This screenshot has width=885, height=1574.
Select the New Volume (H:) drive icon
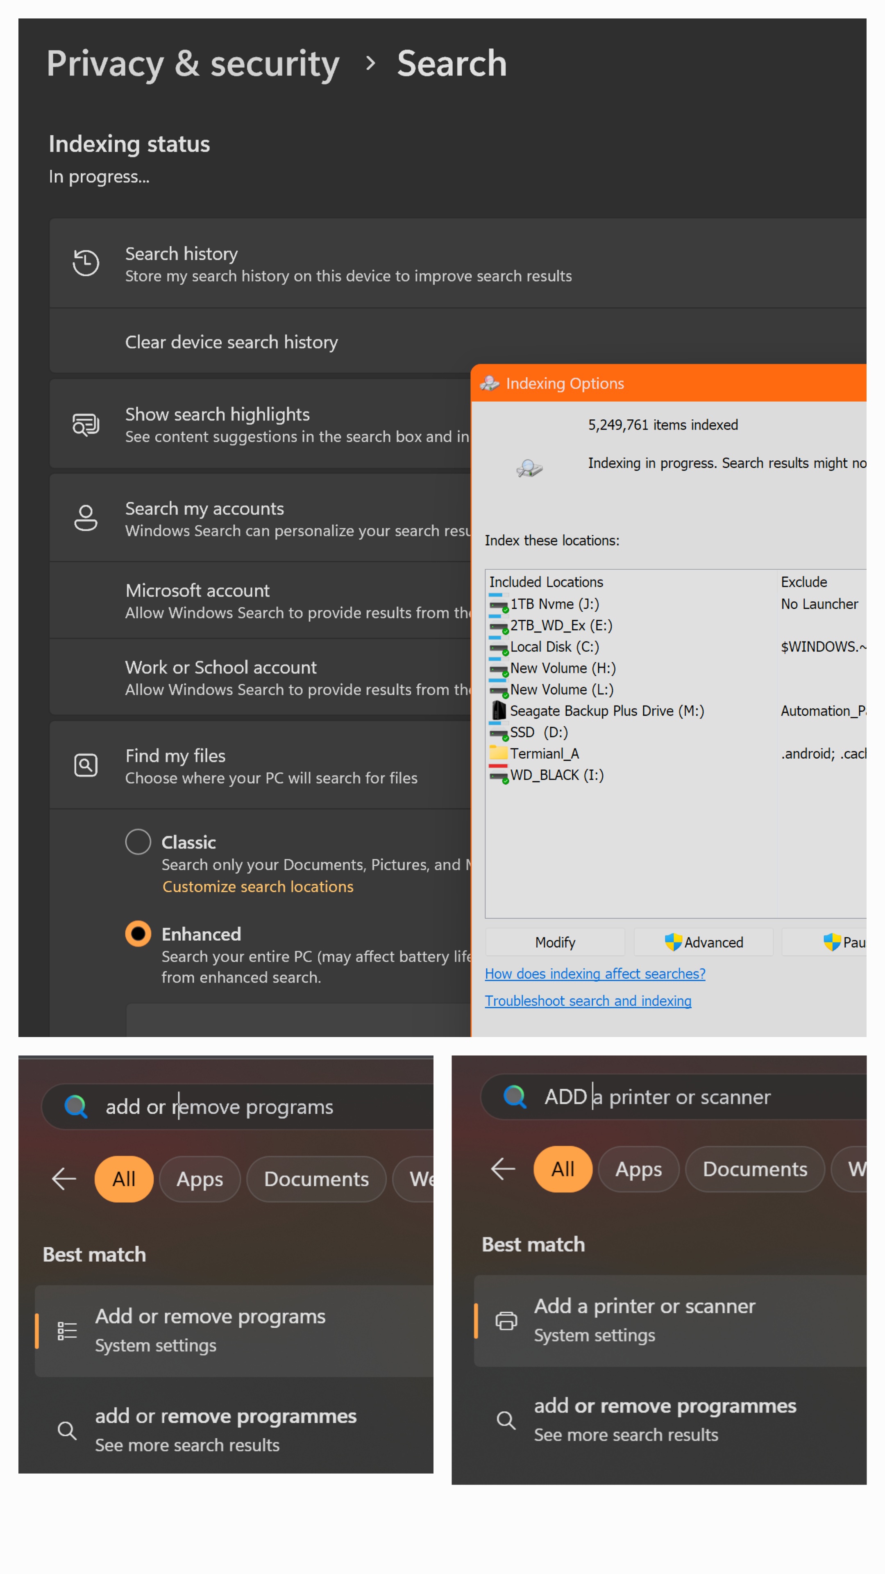(x=498, y=668)
